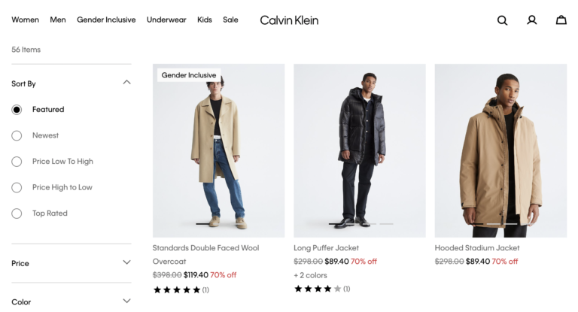Choose the Top Rated sort option

click(17, 214)
